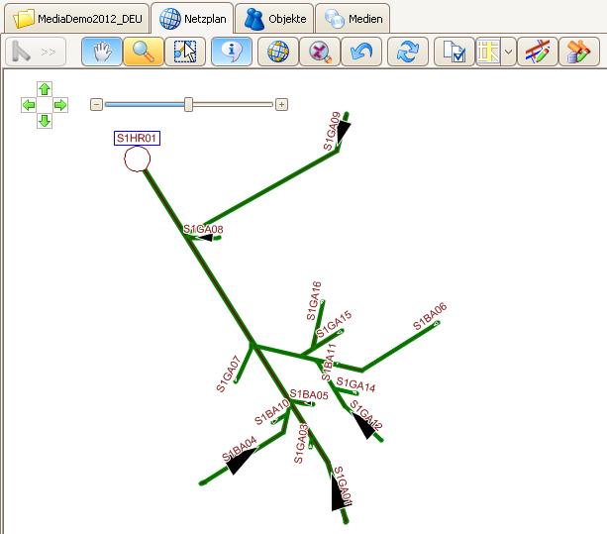Click the magnifier with X icon
Screen dimensions: 607x534
click(320, 52)
